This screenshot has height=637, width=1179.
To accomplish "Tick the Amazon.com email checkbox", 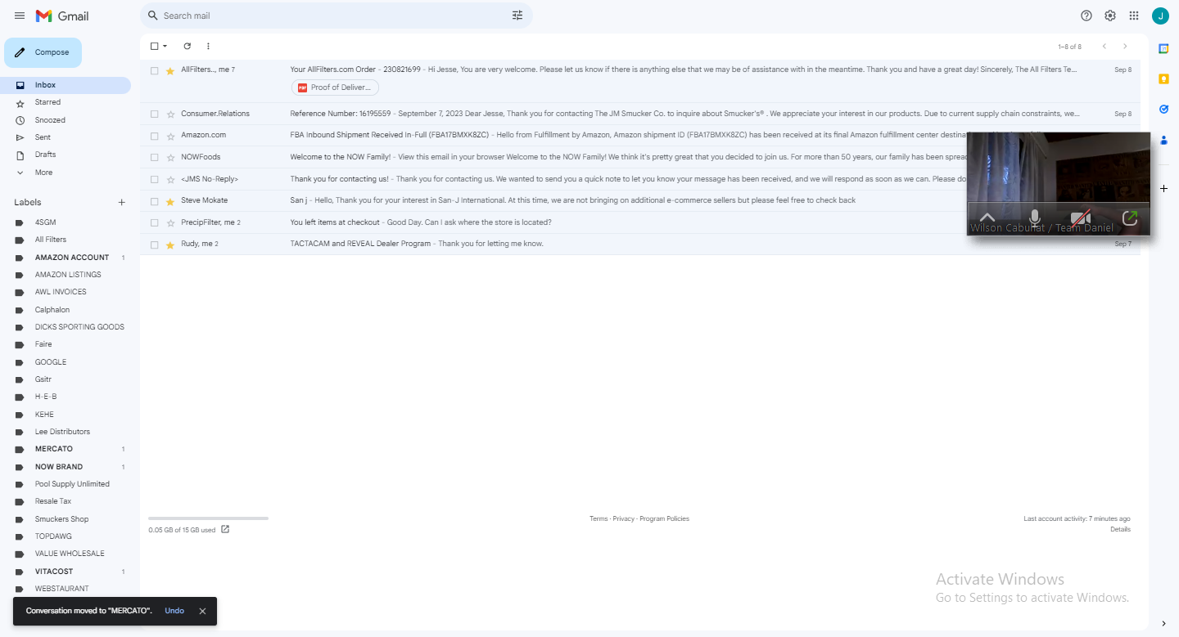I will click(x=154, y=135).
